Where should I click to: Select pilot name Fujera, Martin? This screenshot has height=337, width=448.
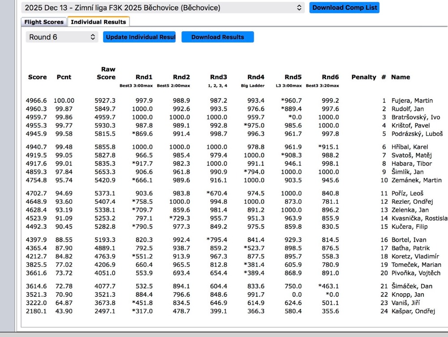(x=412, y=101)
